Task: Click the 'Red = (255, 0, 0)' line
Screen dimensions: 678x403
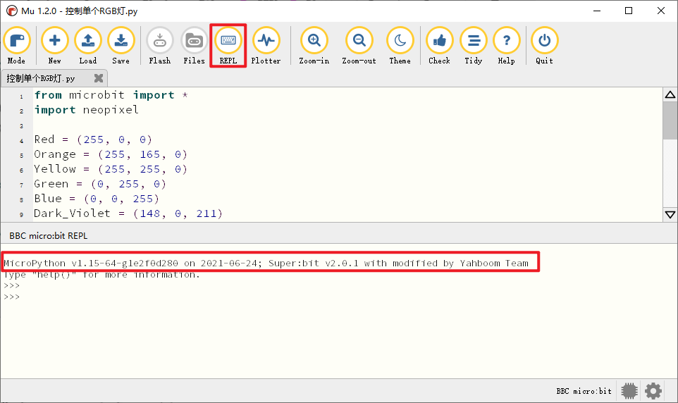Action: pyautogui.click(x=93, y=139)
